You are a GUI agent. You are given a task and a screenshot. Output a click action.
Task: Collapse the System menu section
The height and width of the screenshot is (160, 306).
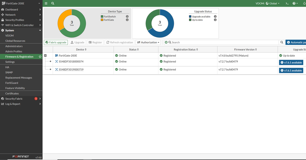pos(21,30)
